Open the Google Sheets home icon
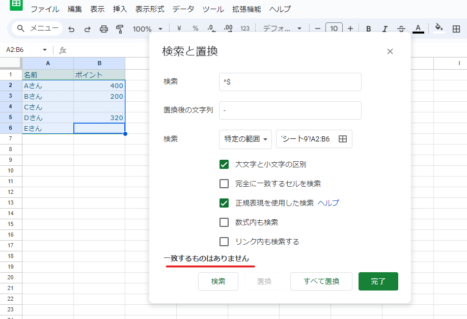Screen dimensions: 467x319 (x=16, y=4)
